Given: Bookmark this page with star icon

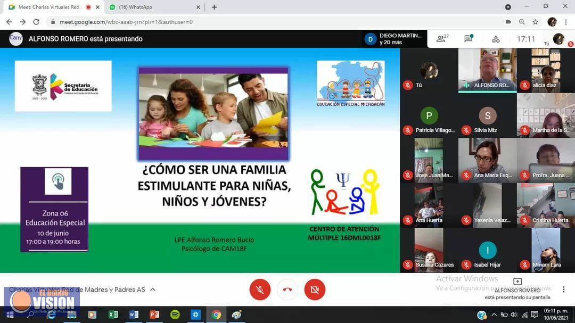Looking at the screenshot, I should [536, 22].
